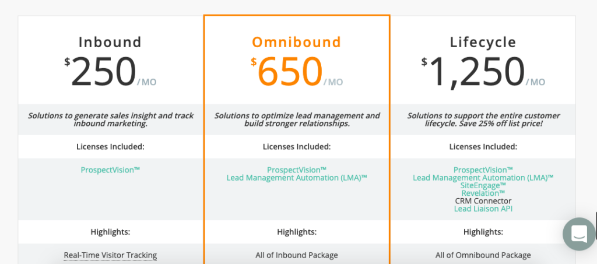Open ProspectVision link under Lifecycle plan
597x264 pixels.
[483, 170]
